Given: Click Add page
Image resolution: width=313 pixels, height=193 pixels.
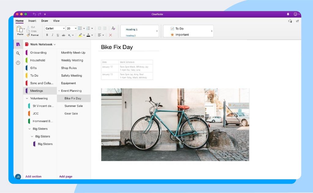Looking at the screenshot, I should click(x=66, y=176).
